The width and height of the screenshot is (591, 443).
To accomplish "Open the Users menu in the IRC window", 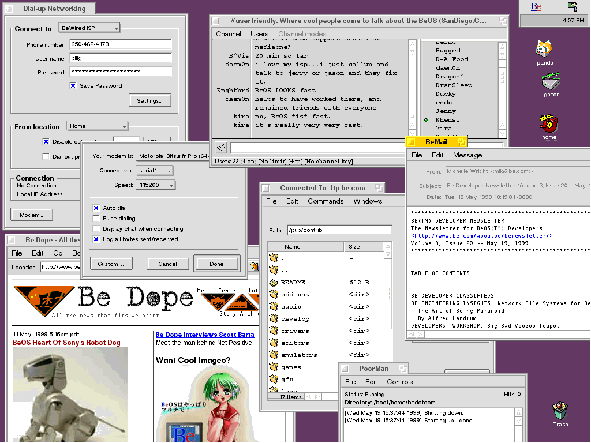I will (259, 34).
